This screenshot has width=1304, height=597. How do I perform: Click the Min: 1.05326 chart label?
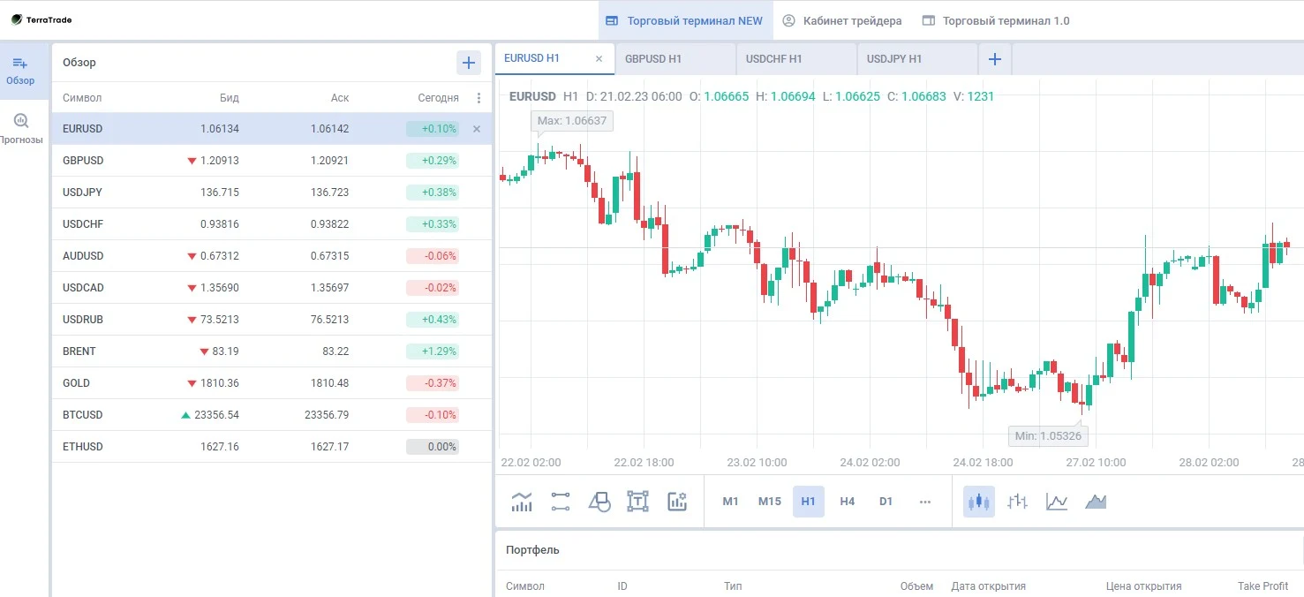pos(1049,435)
